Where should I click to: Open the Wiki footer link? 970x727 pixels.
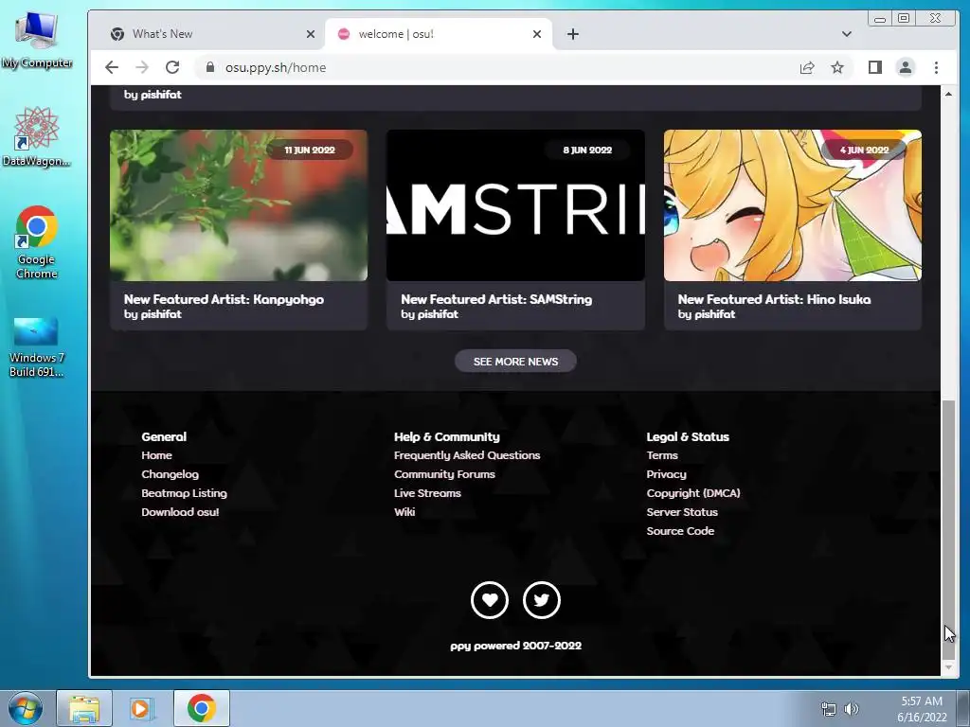tap(404, 512)
